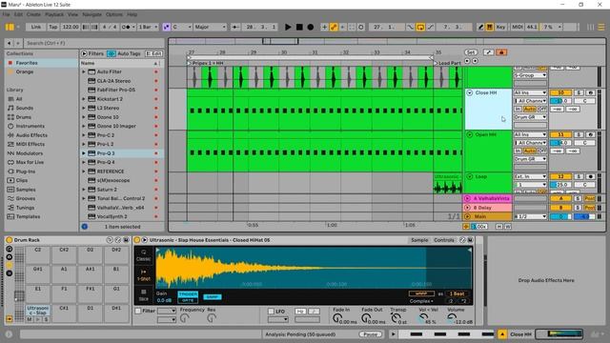Set Close HH monitoring to Off
610x343 pixels.
[542, 109]
